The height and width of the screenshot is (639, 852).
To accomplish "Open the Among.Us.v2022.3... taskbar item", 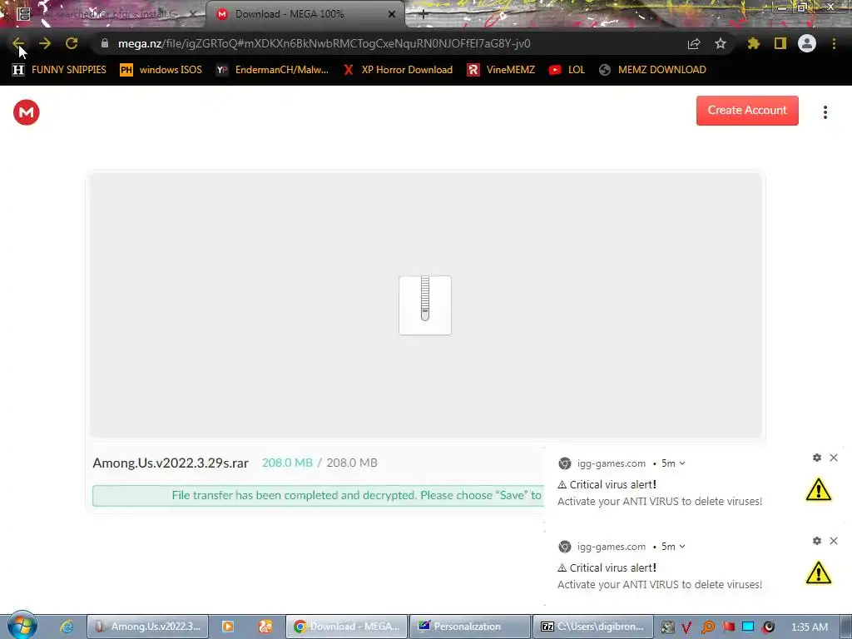I will [x=147, y=627].
